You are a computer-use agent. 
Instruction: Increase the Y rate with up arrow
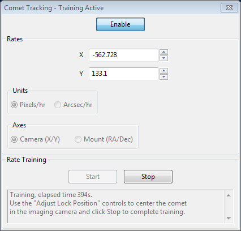click(x=163, y=71)
